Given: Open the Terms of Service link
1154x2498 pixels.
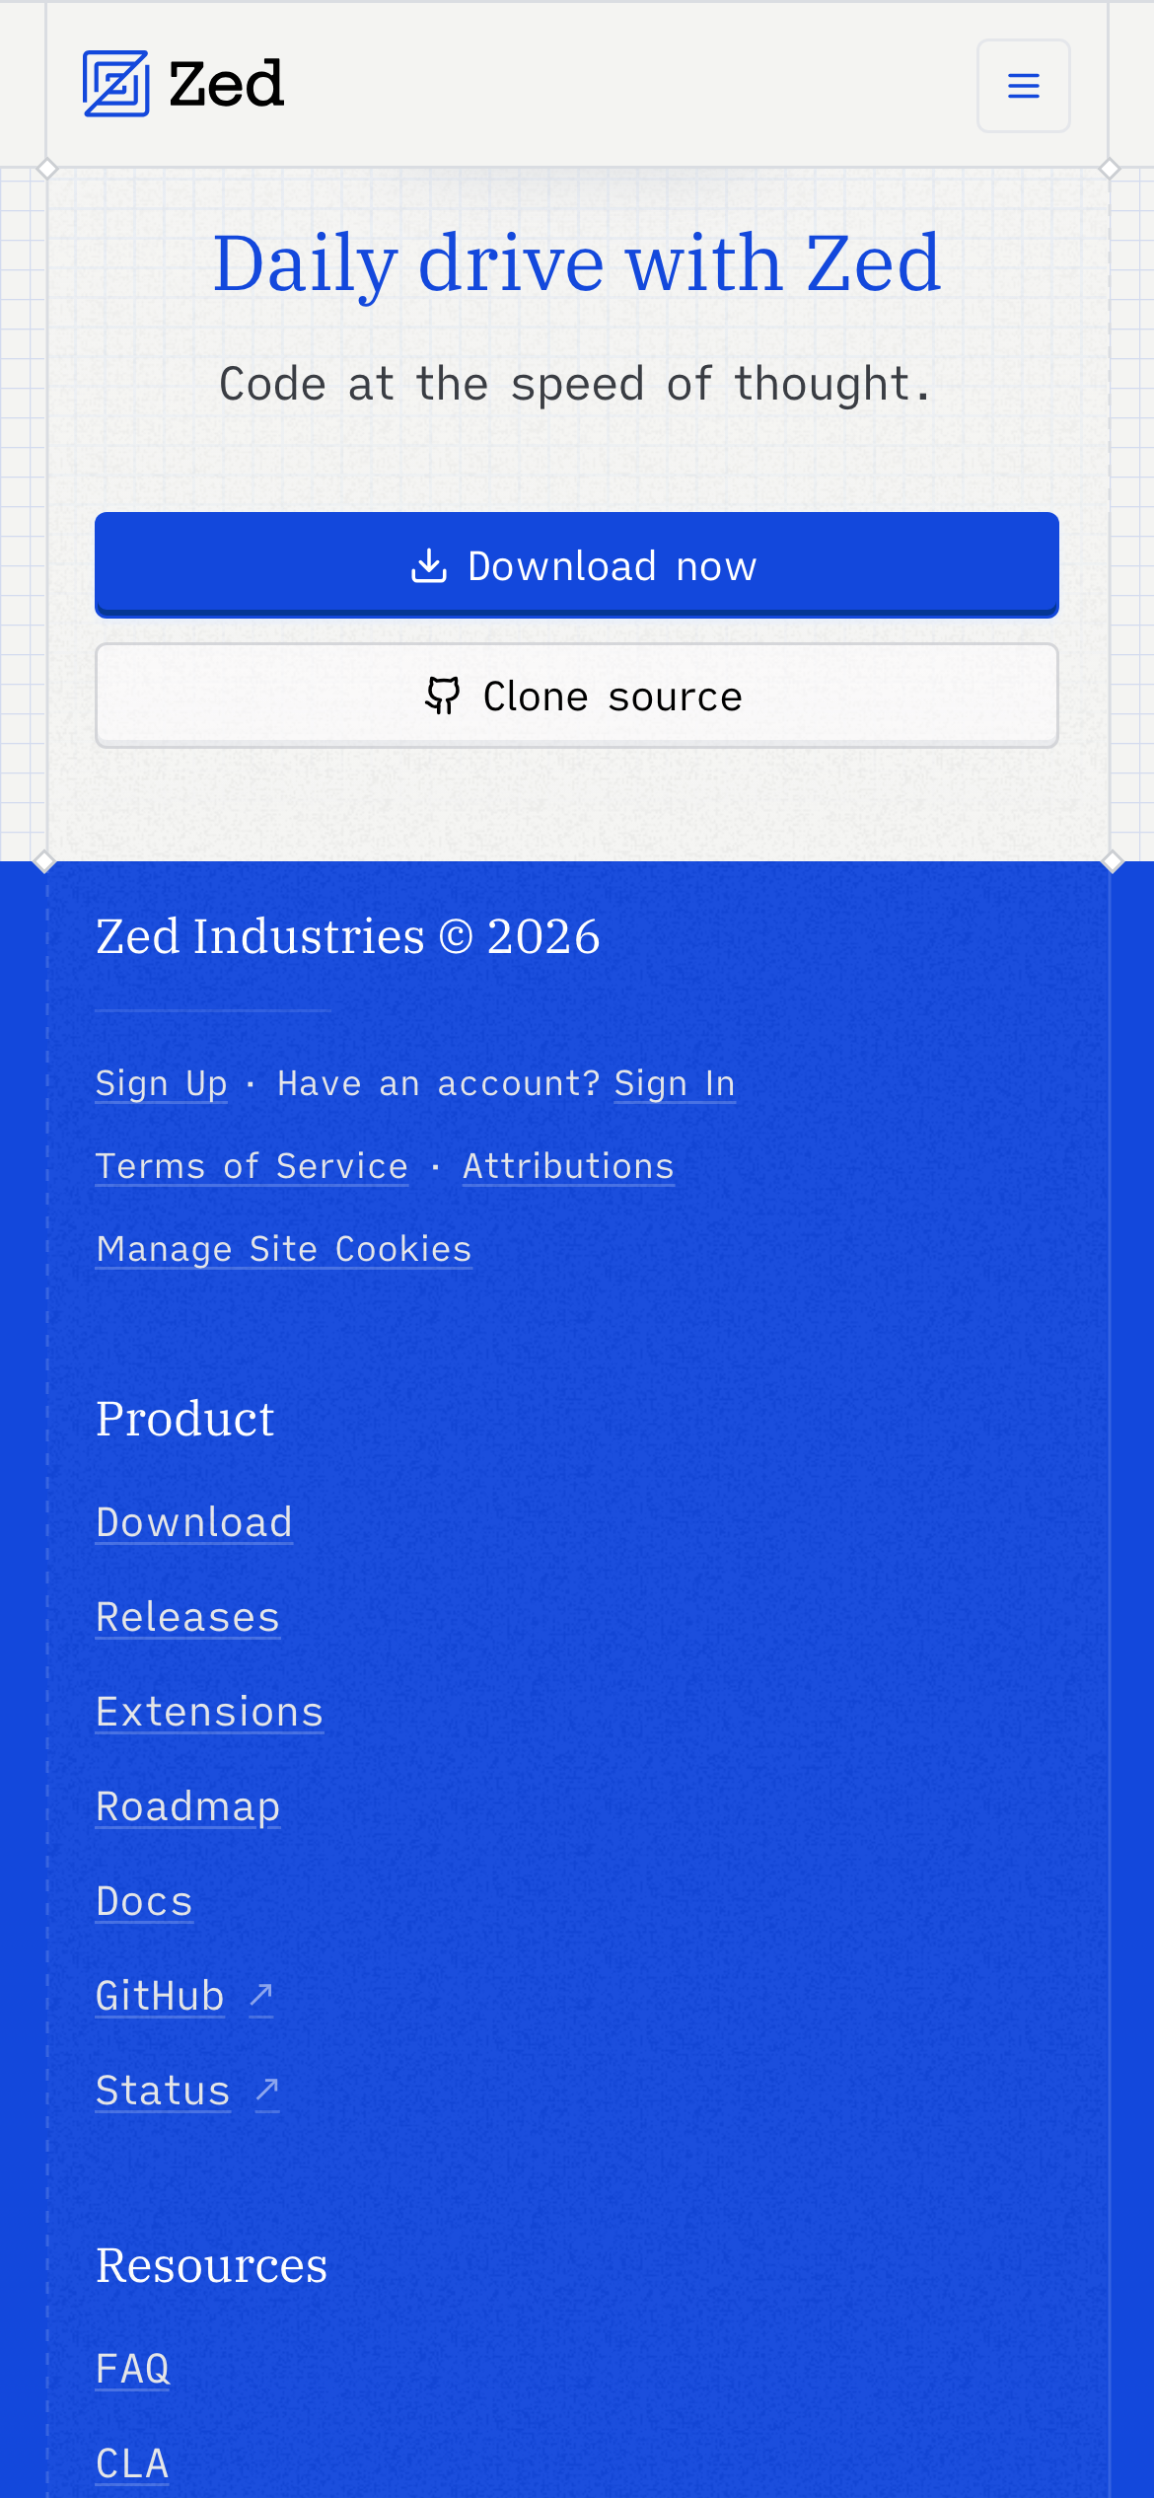Looking at the screenshot, I should pos(252,1166).
